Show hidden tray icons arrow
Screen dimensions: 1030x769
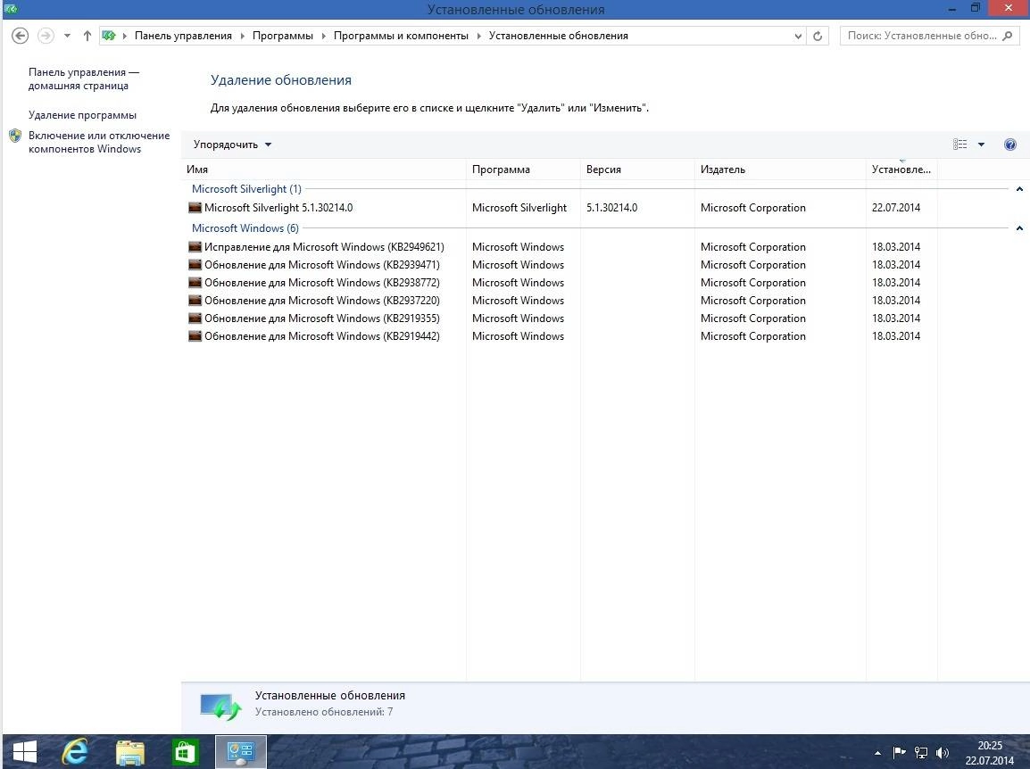(x=877, y=753)
